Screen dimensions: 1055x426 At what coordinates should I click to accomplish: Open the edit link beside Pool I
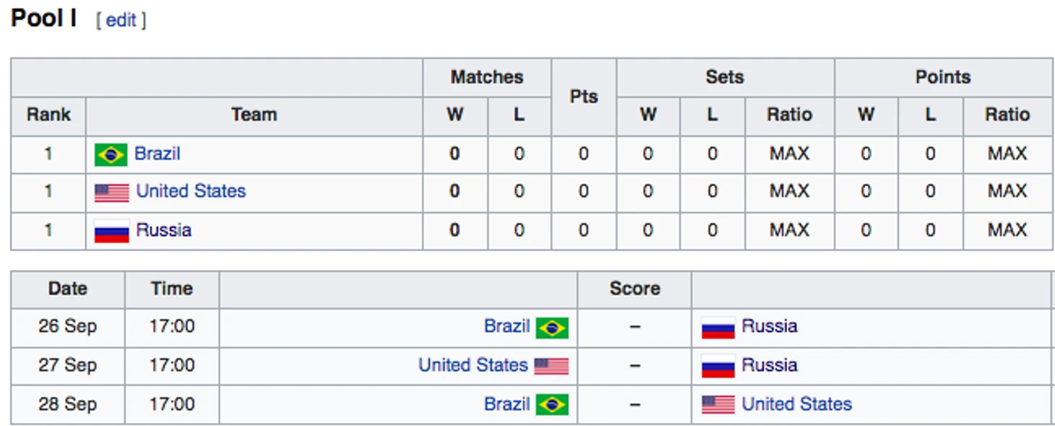pyautogui.click(x=121, y=20)
